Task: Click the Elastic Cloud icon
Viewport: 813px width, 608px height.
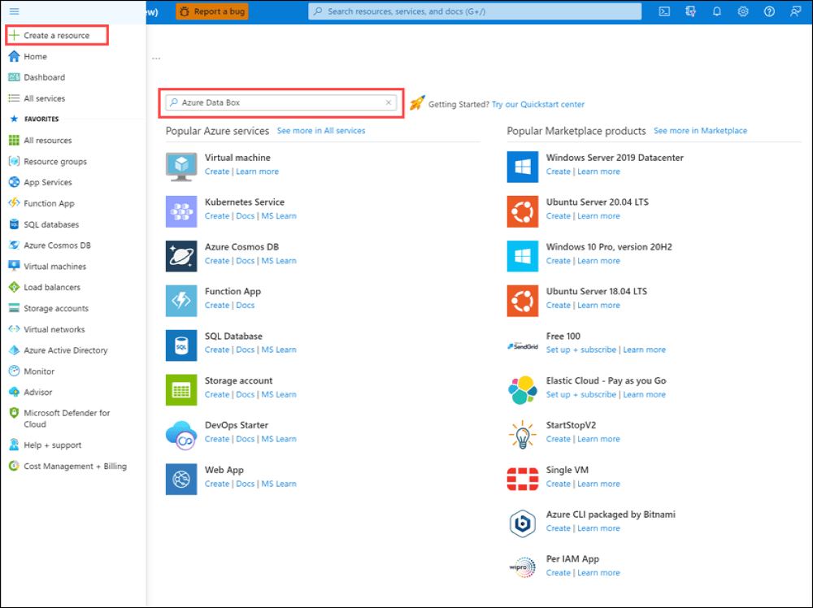Action: click(522, 389)
